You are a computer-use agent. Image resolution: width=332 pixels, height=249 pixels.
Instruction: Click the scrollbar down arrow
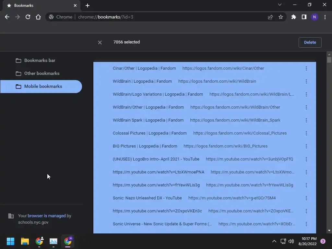(329, 231)
